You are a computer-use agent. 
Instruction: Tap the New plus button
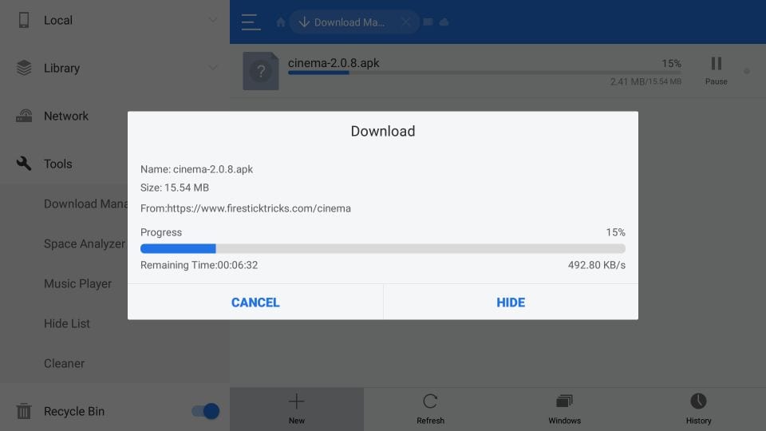tap(297, 409)
